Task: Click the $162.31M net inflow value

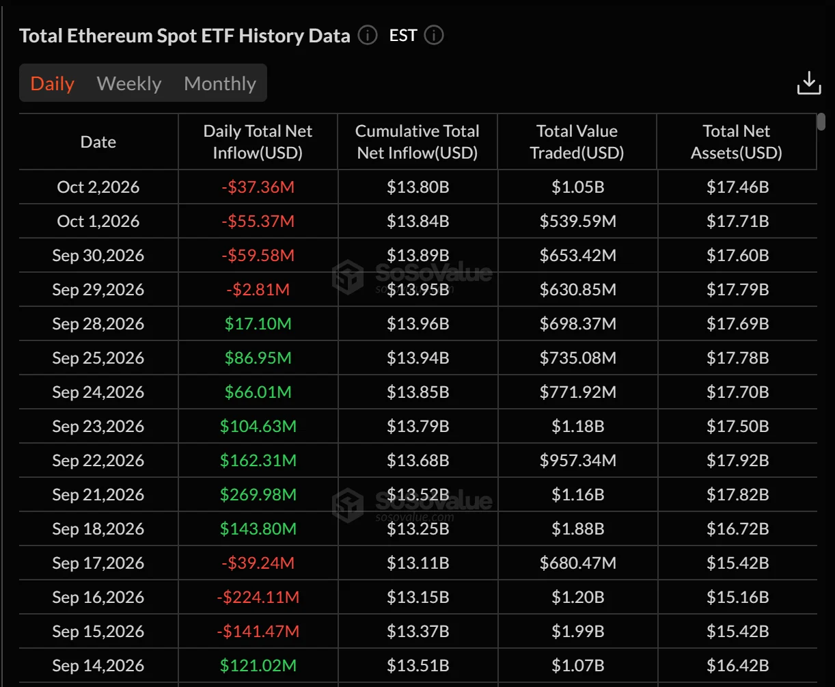Action: [258, 460]
